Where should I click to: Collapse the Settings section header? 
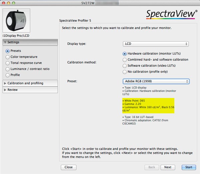click(x=30, y=42)
